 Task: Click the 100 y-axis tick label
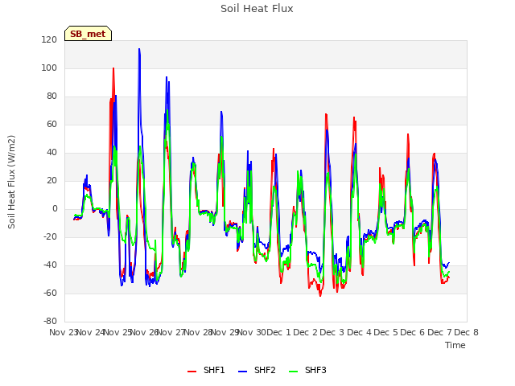click(x=49, y=68)
